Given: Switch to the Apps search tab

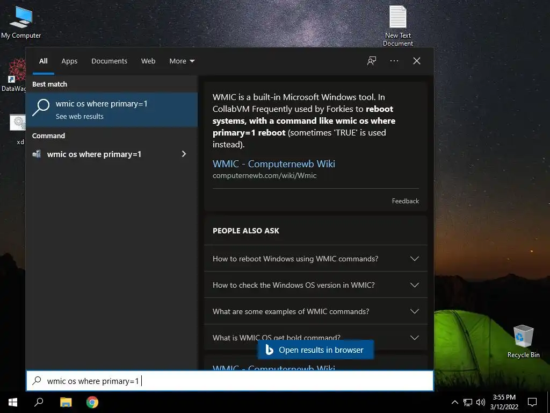Looking at the screenshot, I should point(69,61).
